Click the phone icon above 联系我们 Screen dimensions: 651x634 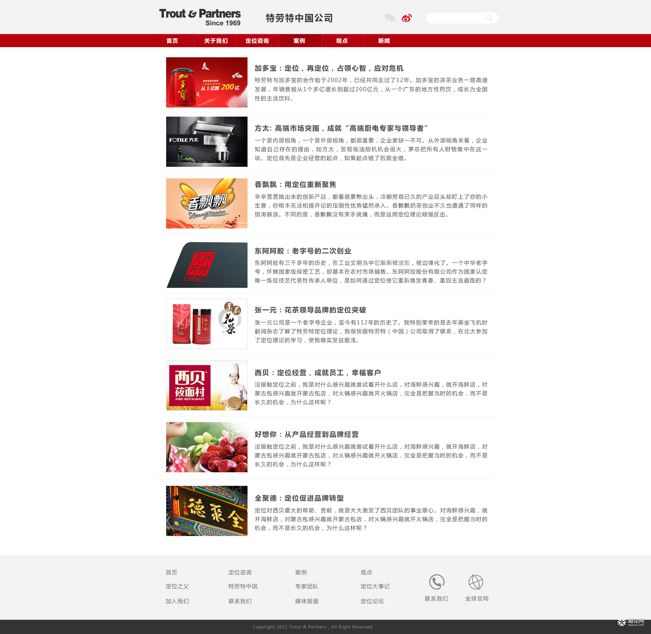pos(437,582)
